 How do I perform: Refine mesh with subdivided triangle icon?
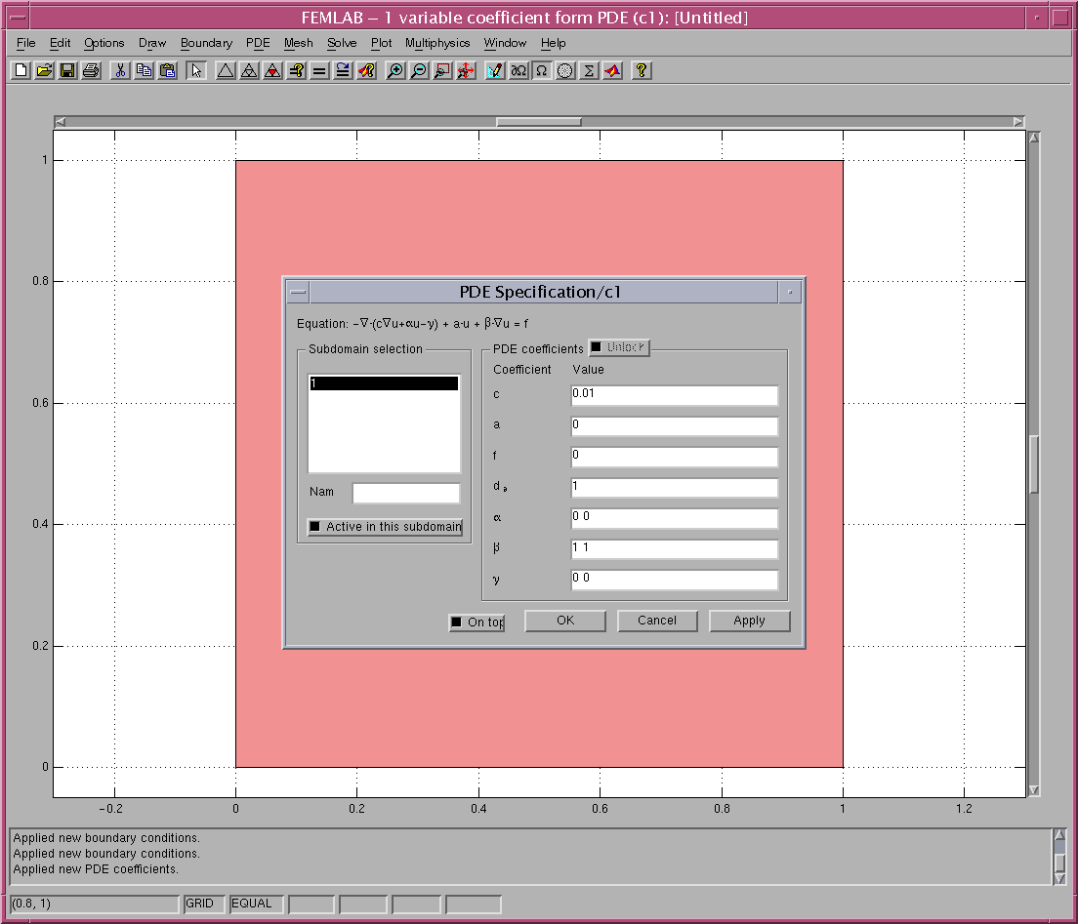click(x=250, y=71)
